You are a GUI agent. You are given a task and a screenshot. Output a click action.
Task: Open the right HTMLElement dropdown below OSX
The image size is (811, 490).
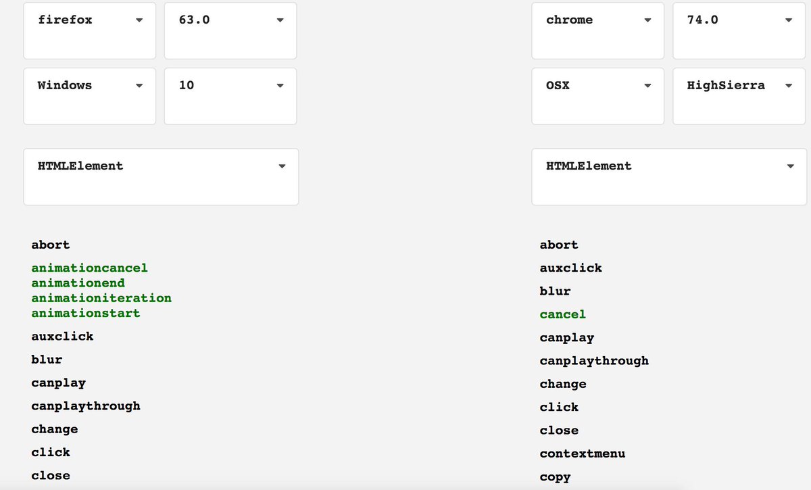(669, 176)
